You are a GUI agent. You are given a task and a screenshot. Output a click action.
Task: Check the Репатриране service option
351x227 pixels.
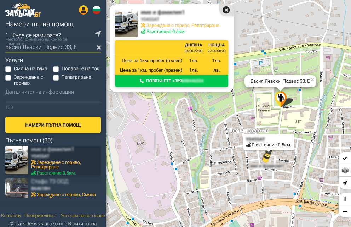click(x=56, y=77)
